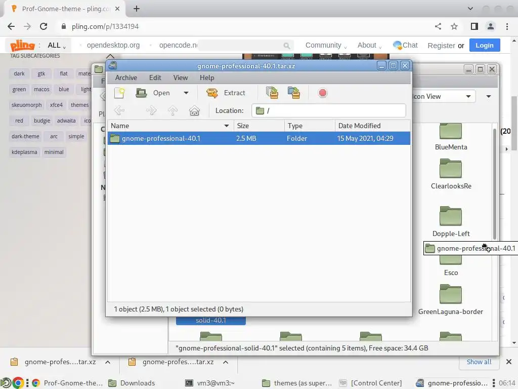This screenshot has width=518, height=389.
Task: Click Show all downloads
Action: click(x=479, y=362)
